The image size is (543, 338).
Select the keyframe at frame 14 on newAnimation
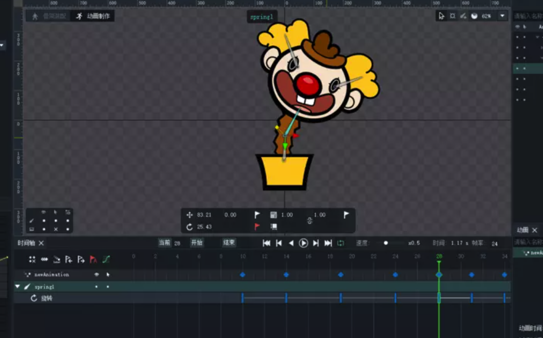286,275
